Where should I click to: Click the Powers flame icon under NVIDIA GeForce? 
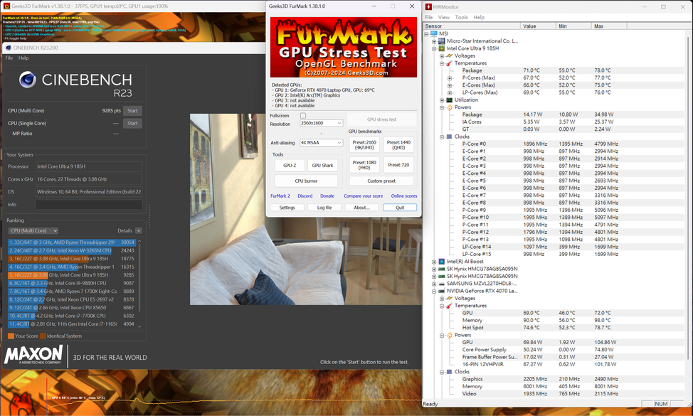pyautogui.click(x=450, y=335)
